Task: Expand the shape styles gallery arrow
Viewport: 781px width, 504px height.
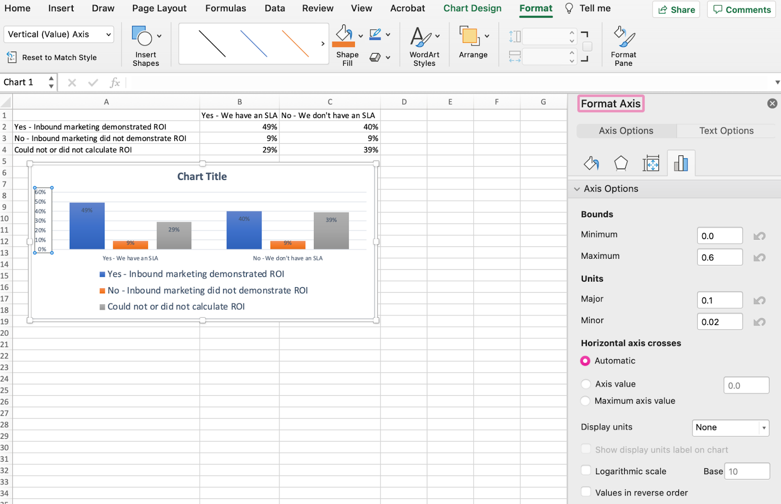Action: tap(323, 44)
